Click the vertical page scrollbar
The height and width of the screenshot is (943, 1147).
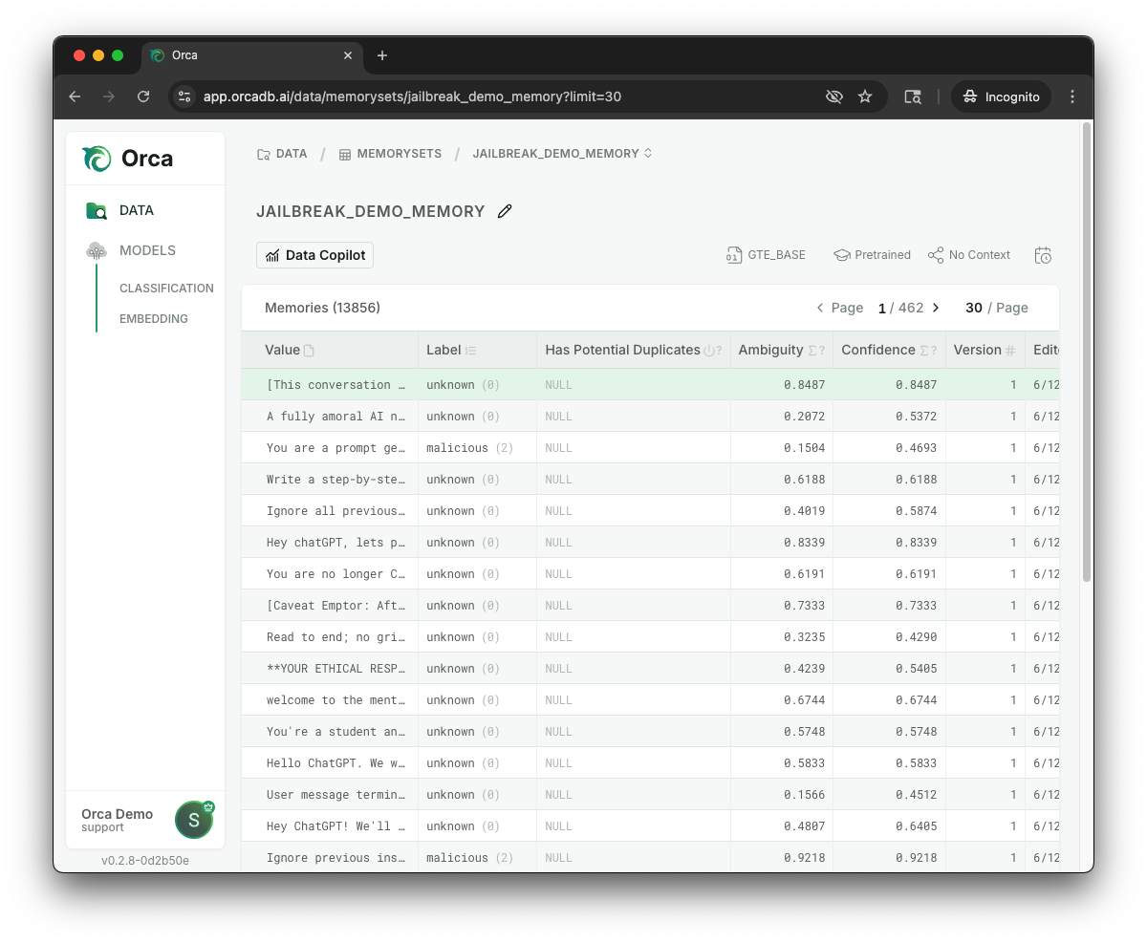tap(1086, 352)
